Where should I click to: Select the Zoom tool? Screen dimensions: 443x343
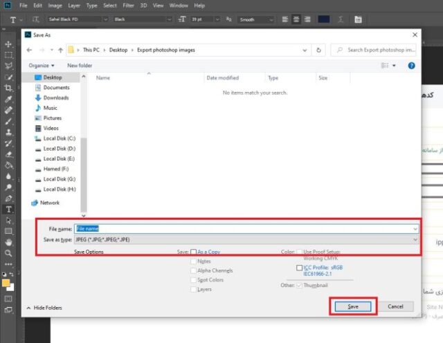click(8, 253)
